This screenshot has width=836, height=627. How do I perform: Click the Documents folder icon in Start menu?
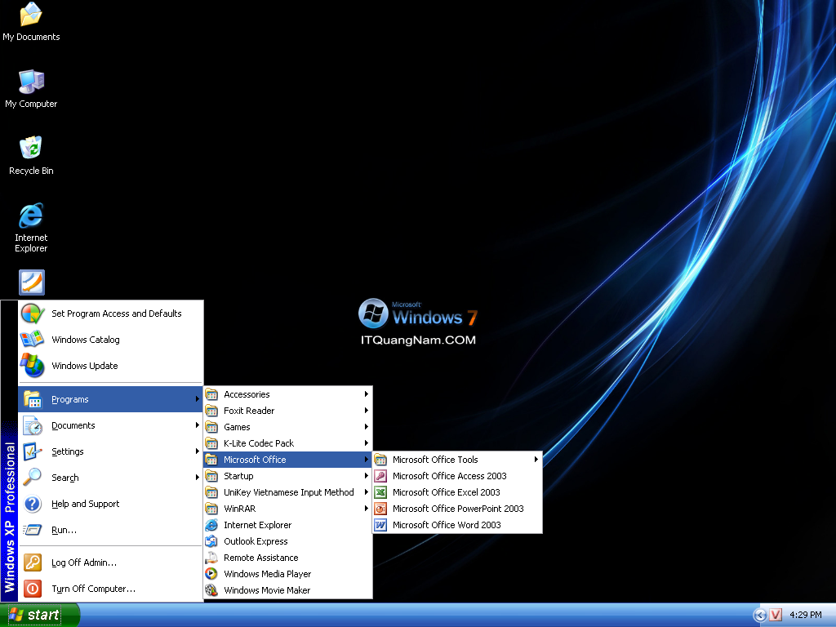pos(33,425)
